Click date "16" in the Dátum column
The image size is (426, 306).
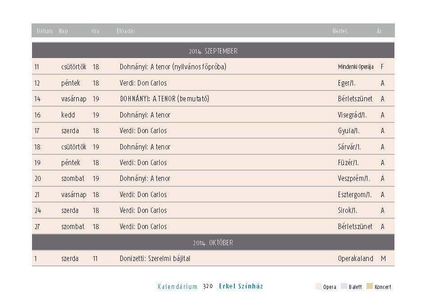pos(37,115)
